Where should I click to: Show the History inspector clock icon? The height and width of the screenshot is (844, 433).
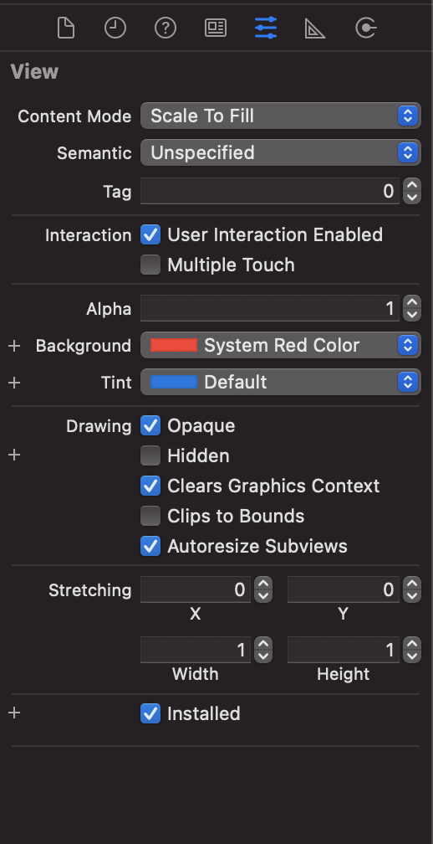tap(115, 28)
